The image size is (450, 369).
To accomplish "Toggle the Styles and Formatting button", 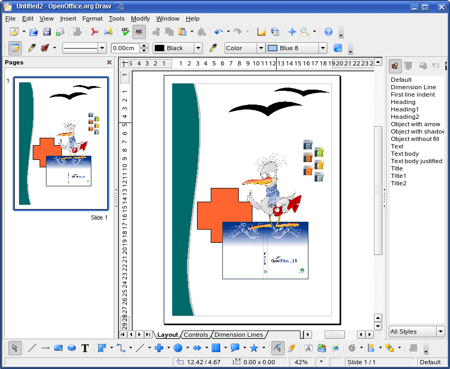I will 15,48.
